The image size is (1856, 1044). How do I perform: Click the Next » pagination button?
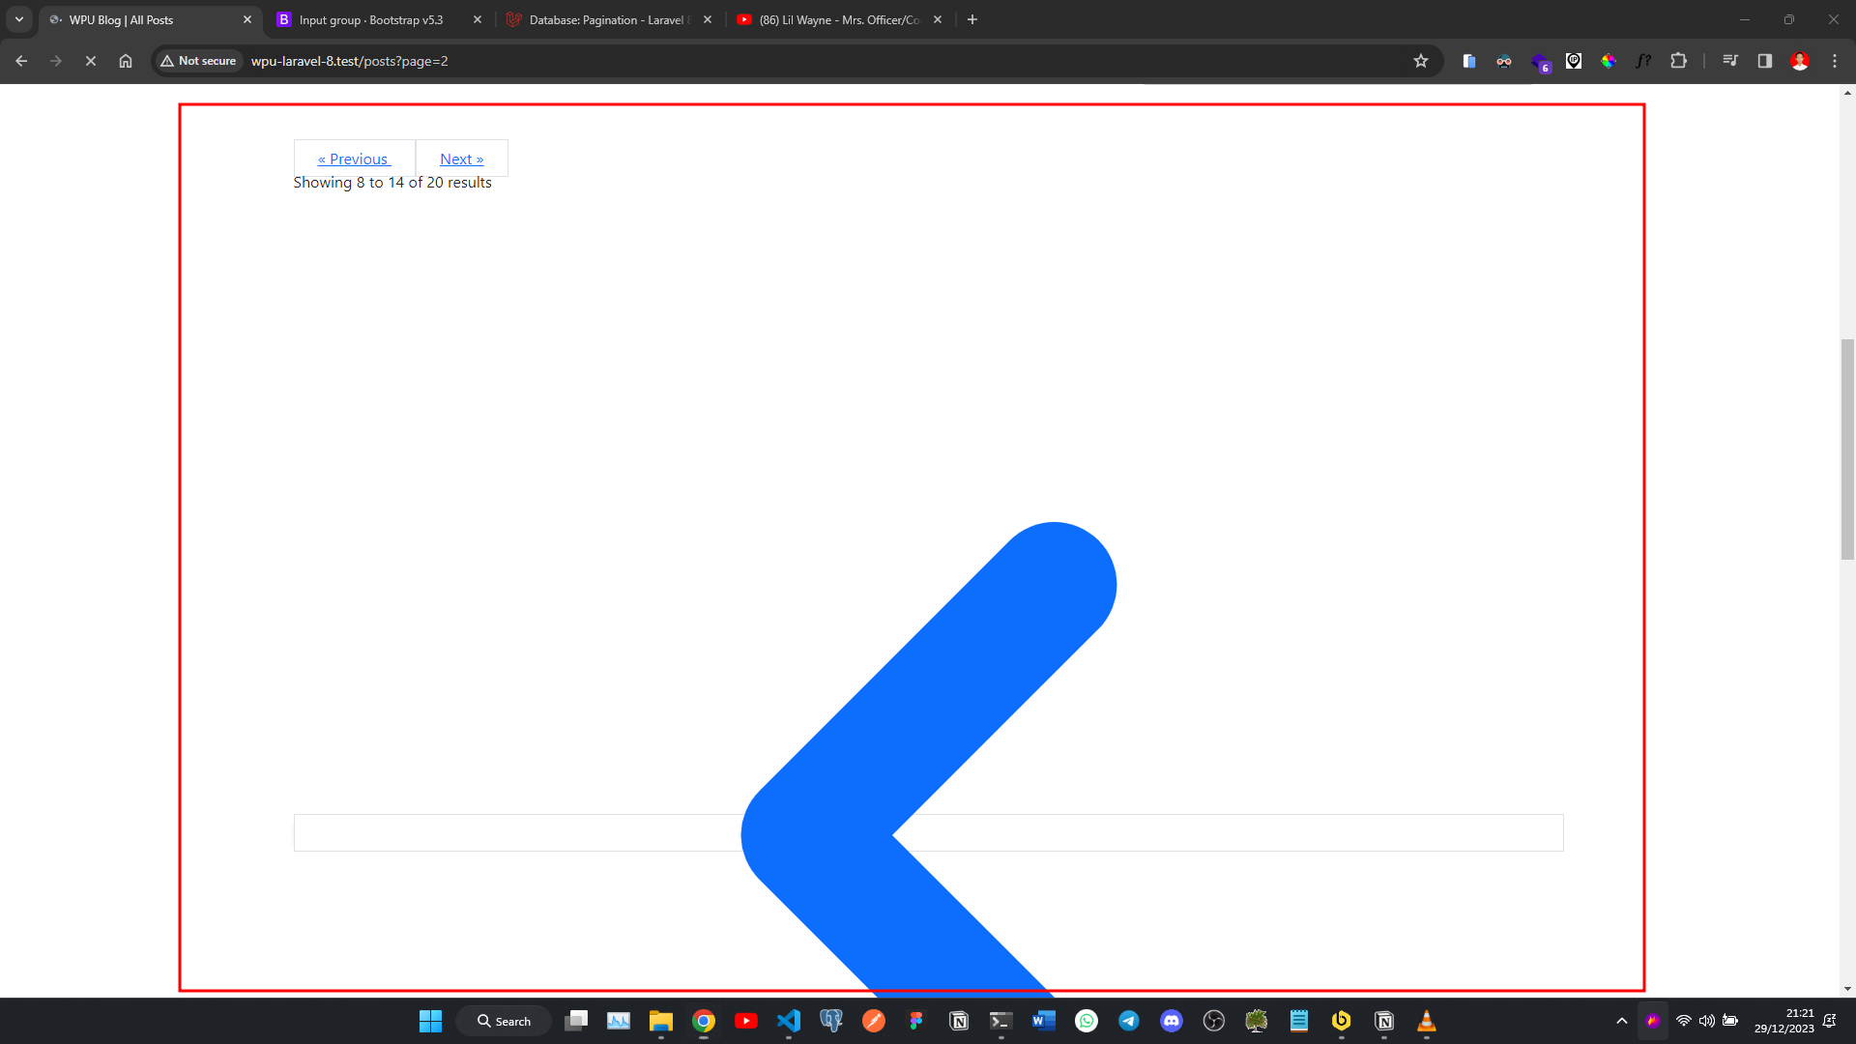(461, 159)
